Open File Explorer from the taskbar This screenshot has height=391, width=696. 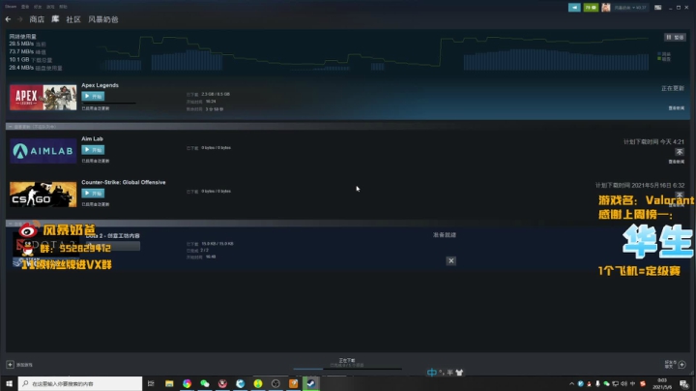tap(169, 383)
